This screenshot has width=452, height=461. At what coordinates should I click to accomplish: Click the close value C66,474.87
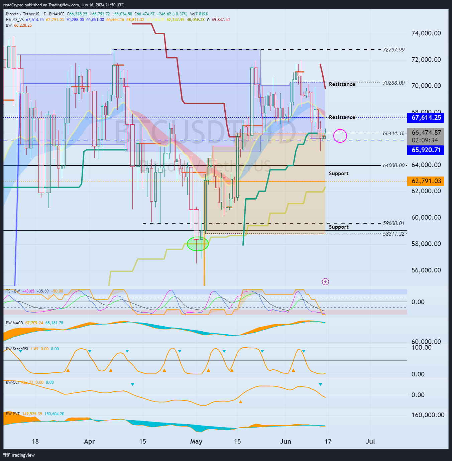(x=144, y=14)
